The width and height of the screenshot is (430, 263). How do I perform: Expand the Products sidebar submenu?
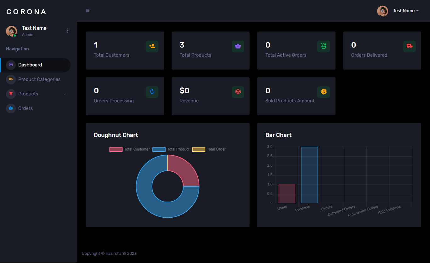tap(38, 94)
